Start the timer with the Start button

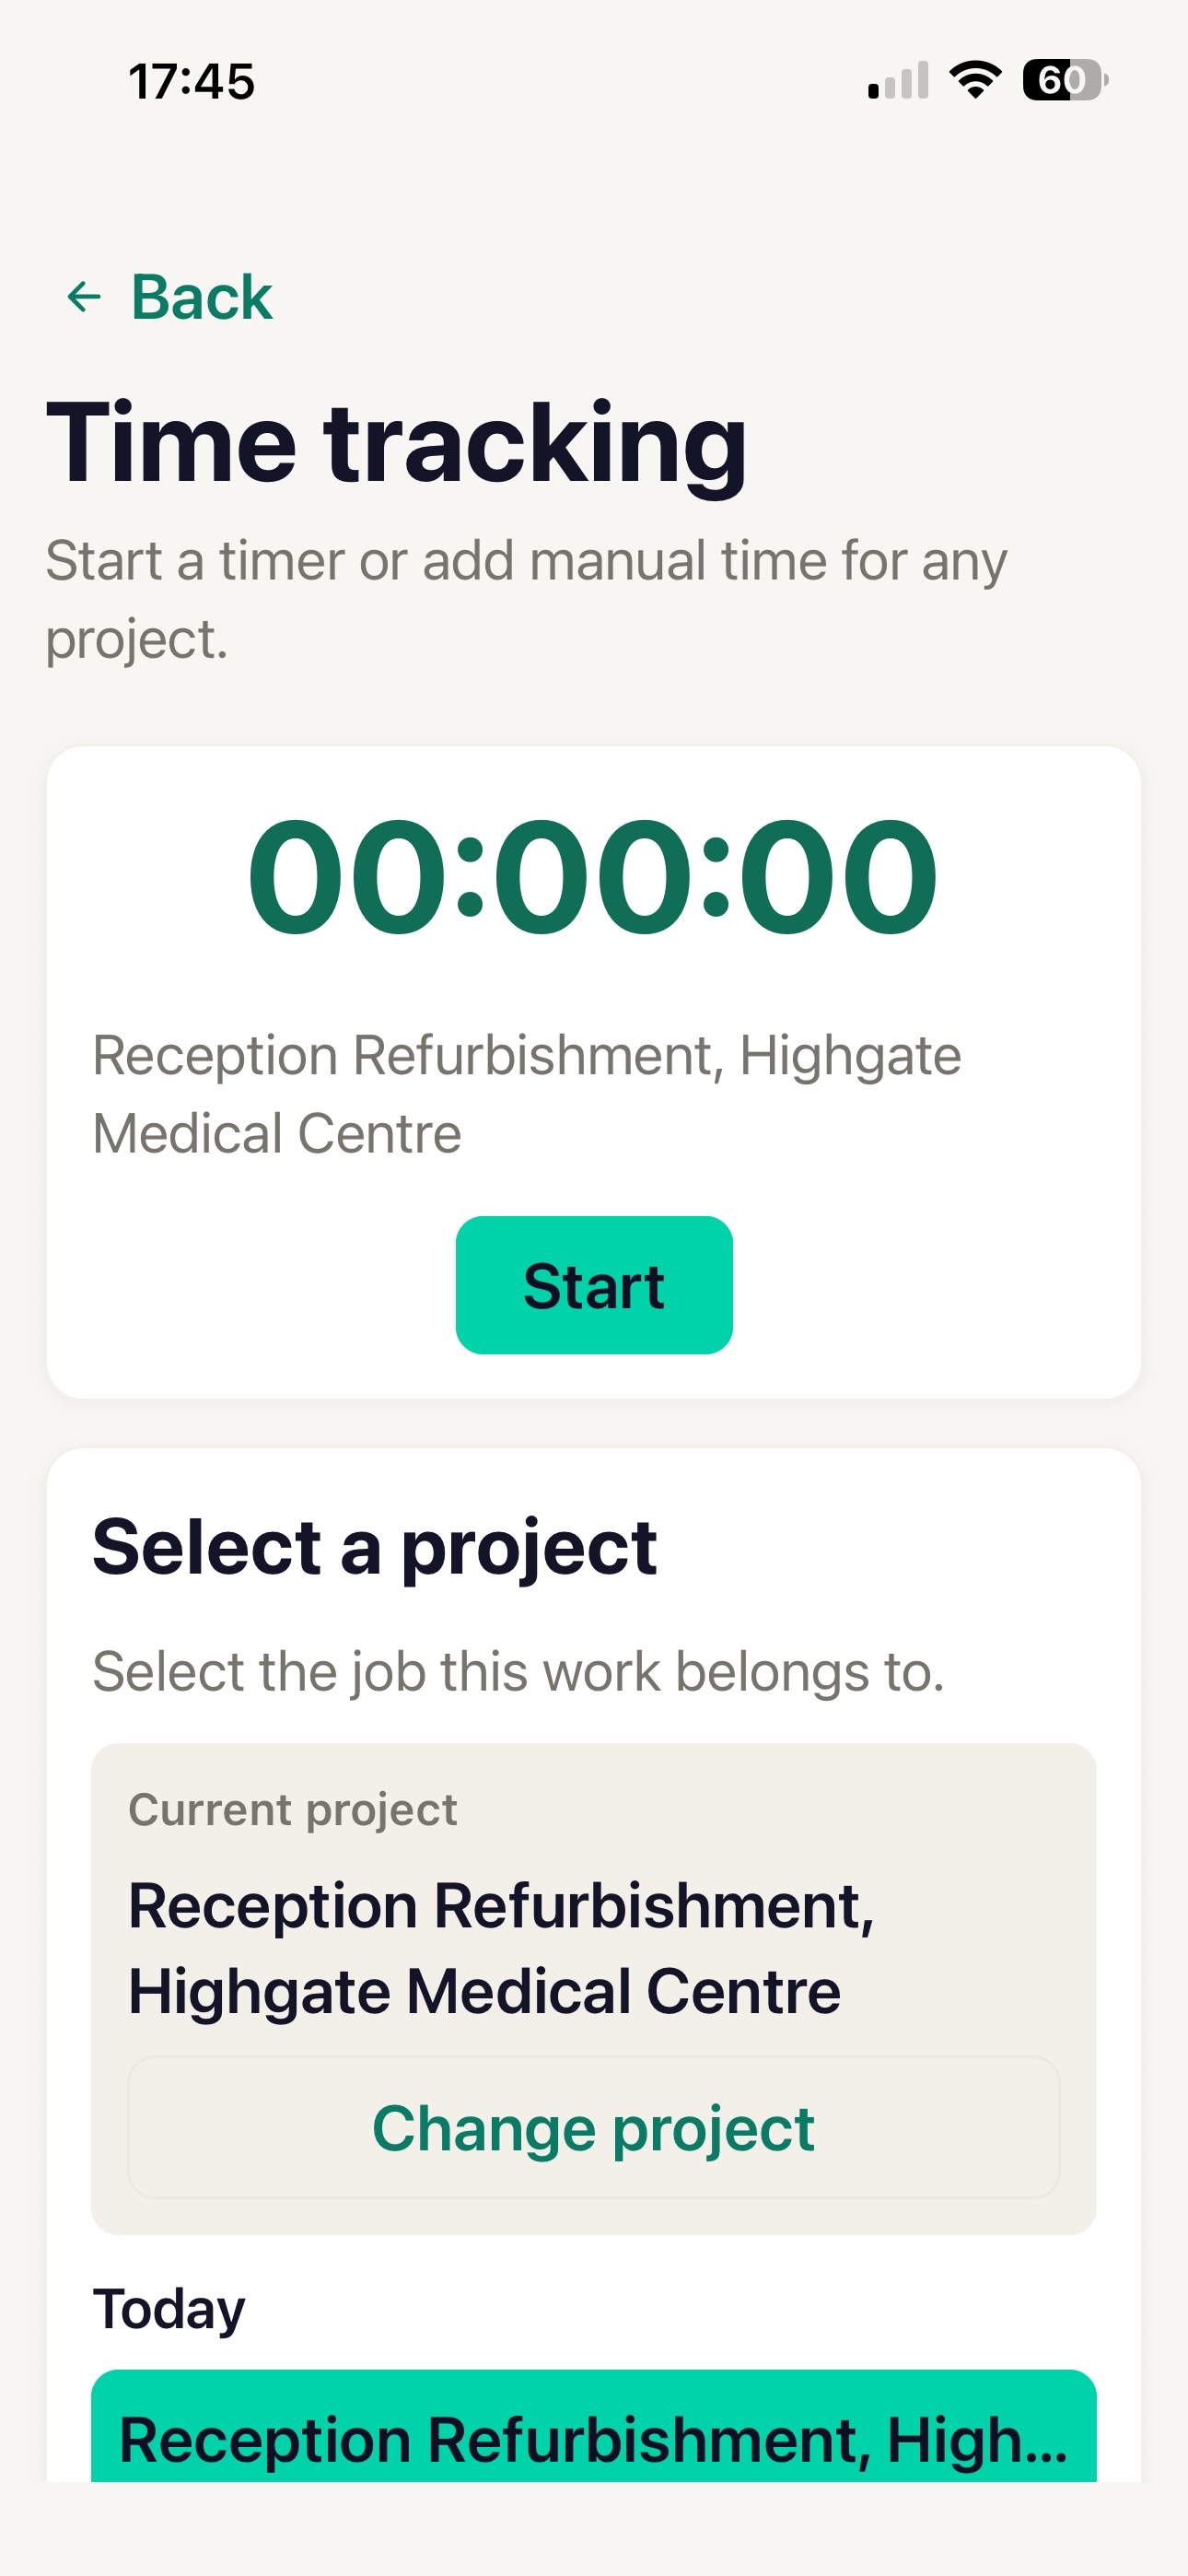(x=594, y=1285)
